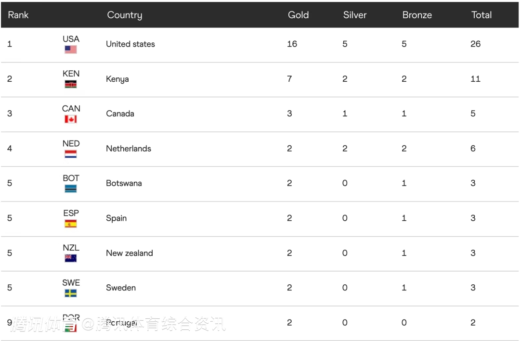Open the Kenya country link

tap(117, 79)
